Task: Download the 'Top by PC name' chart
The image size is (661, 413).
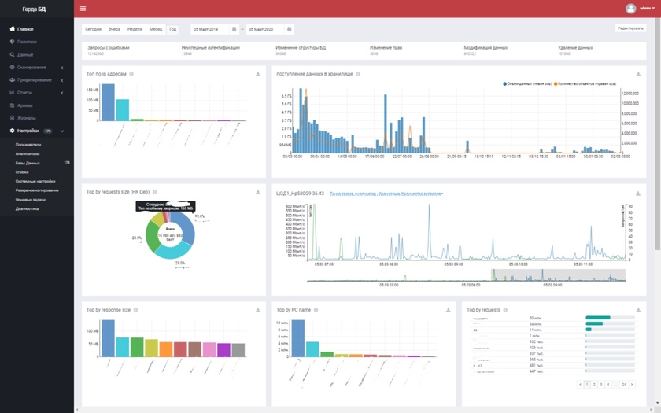Action: (x=449, y=310)
